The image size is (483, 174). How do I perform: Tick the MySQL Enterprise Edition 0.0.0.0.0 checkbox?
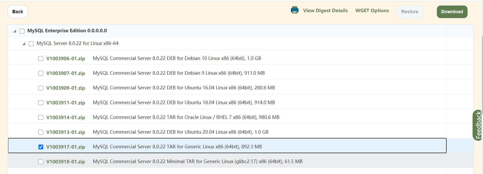click(x=22, y=31)
